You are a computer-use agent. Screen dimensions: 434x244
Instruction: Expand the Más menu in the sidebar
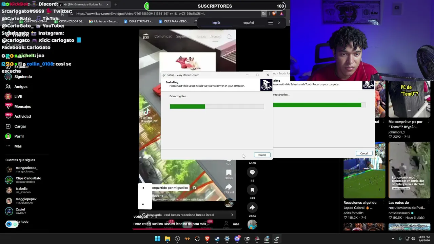coord(14,146)
